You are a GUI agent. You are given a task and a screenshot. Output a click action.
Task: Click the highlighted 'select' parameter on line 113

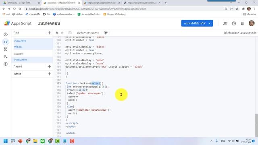click(x=96, y=83)
